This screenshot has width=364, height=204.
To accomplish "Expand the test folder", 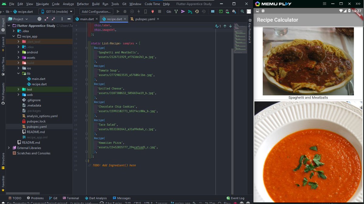I will (19, 89).
